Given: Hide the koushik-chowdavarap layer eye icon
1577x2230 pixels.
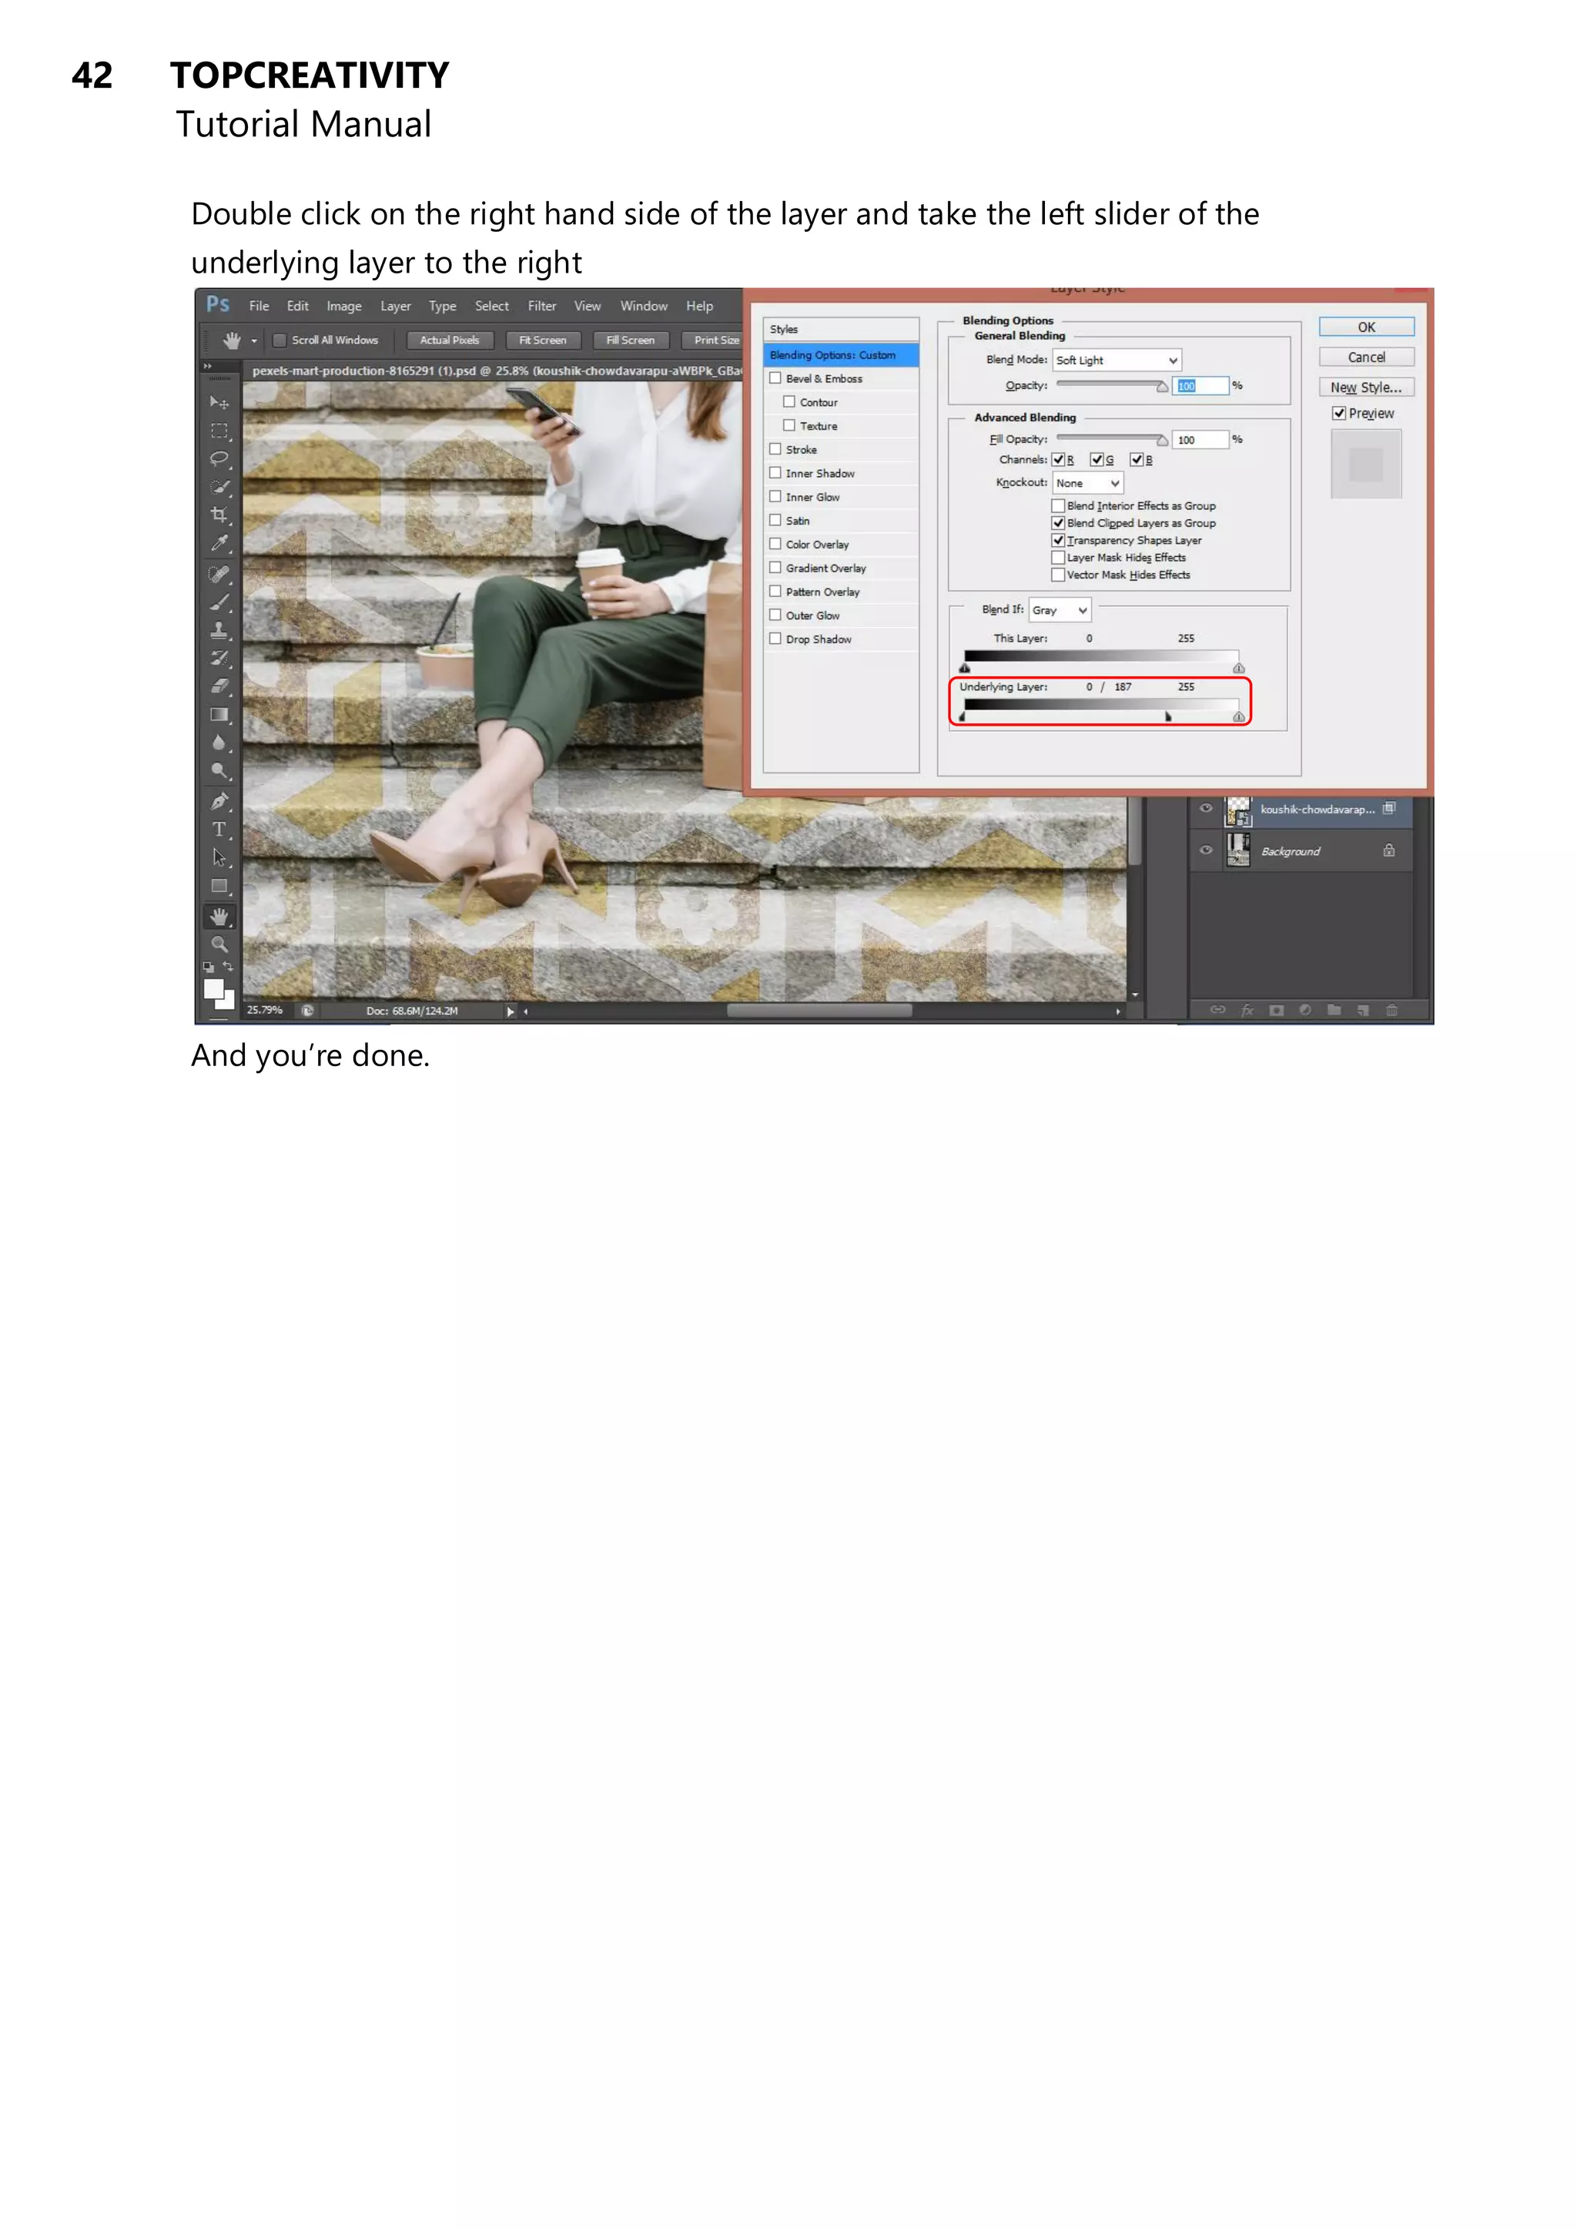Looking at the screenshot, I should [1206, 808].
